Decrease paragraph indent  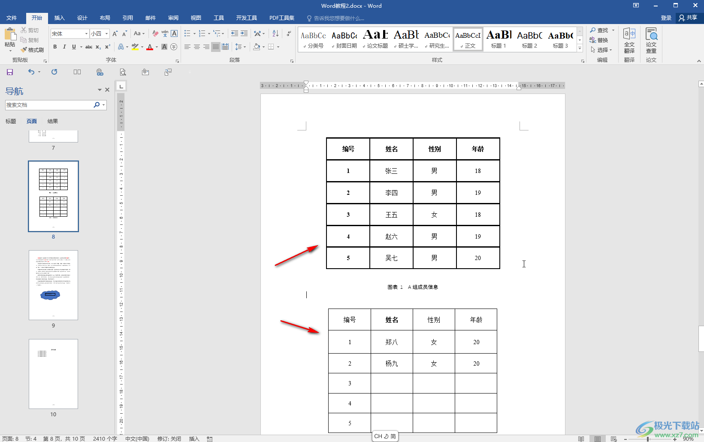[235, 33]
